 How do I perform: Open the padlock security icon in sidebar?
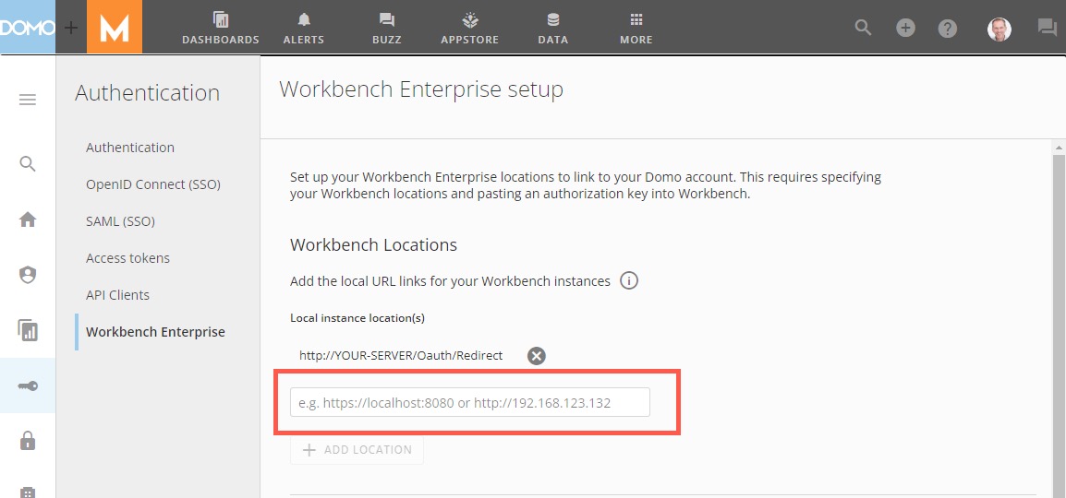point(27,441)
